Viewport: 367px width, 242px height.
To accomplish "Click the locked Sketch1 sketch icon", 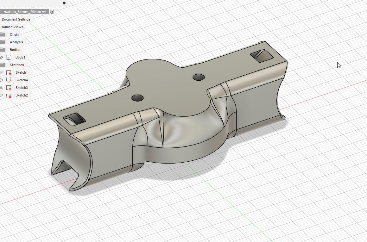I will click(x=9, y=72).
